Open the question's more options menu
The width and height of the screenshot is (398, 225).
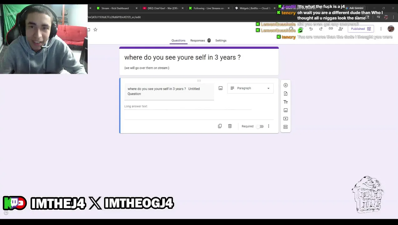(268, 126)
